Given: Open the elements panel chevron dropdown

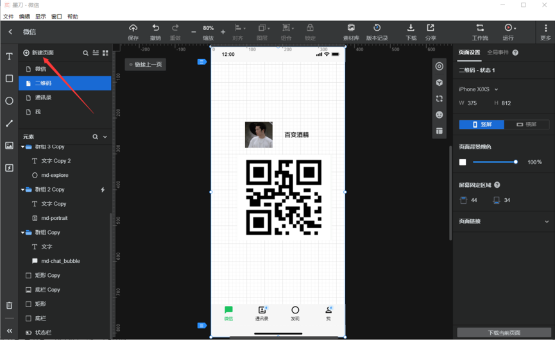Looking at the screenshot, I should pyautogui.click(x=105, y=137).
